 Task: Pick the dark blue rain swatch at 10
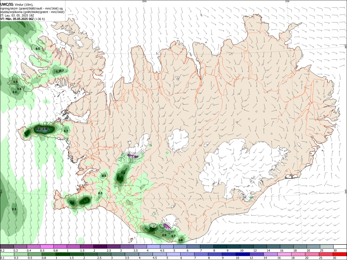[242, 254]
